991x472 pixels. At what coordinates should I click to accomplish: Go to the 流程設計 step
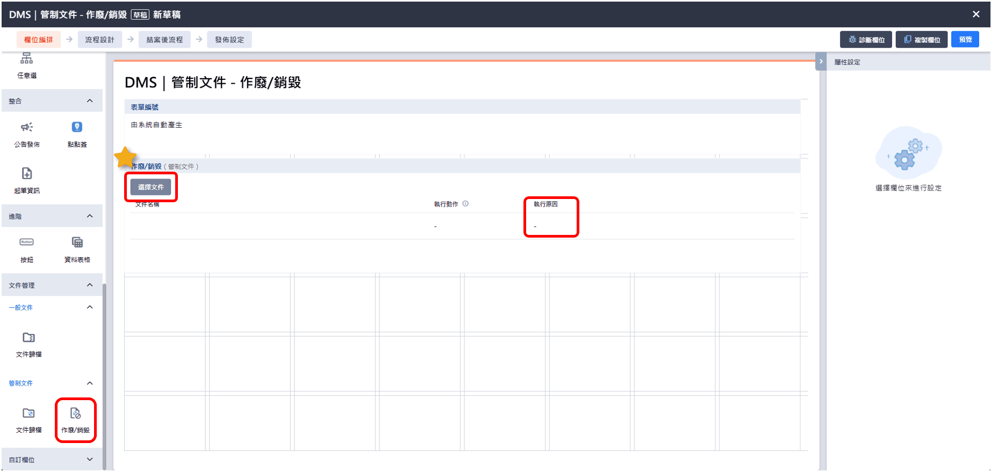pos(100,40)
